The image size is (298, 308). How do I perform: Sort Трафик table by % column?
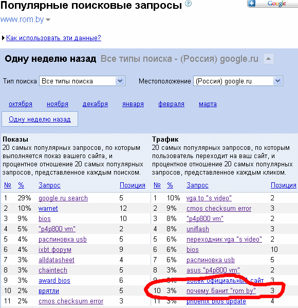coord(170,185)
